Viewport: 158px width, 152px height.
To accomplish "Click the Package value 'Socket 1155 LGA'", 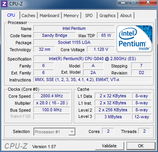I will tap(74, 42).
